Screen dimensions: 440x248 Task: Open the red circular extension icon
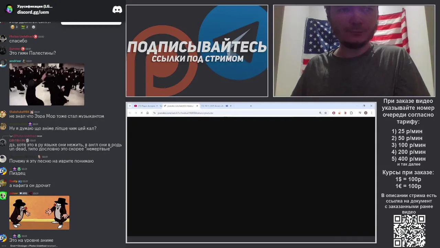tap(334, 113)
